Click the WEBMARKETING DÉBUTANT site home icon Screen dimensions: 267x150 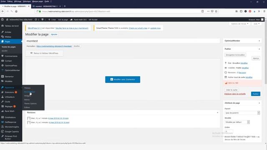pyautogui.click(x=7, y=20)
